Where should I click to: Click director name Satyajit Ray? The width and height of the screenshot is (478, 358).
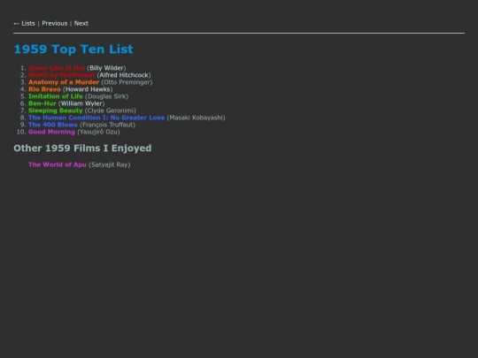click(110, 164)
